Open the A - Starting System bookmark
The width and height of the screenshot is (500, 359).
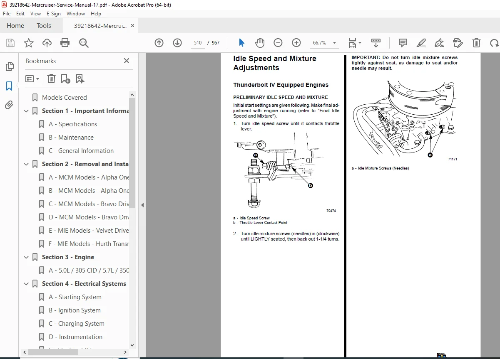pyautogui.click(x=75, y=297)
